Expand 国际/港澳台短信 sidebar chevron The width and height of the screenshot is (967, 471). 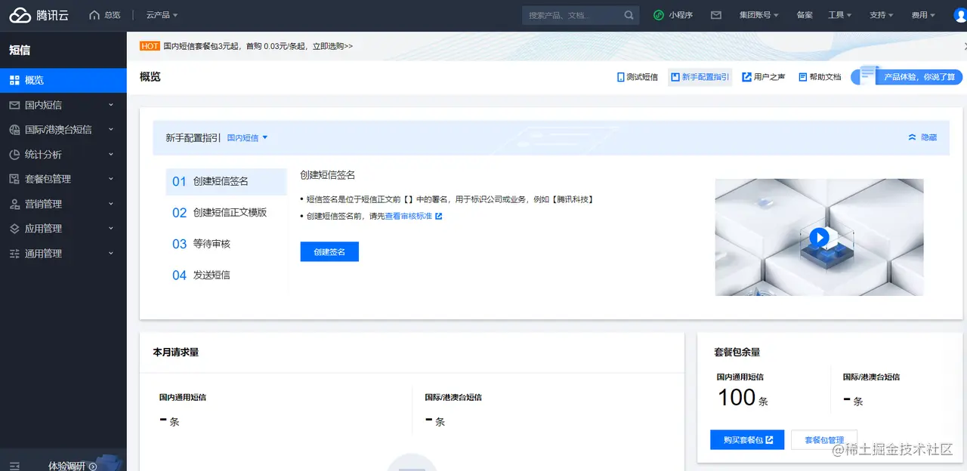point(111,130)
